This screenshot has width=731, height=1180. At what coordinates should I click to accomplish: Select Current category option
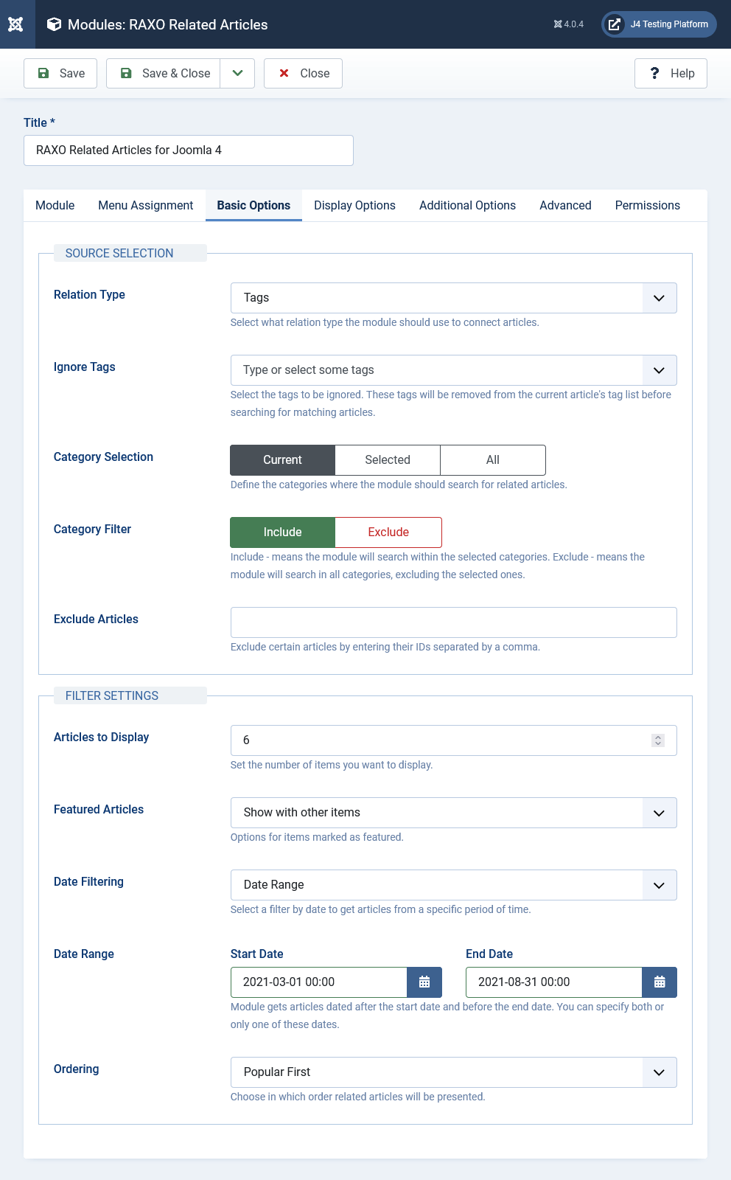coord(283,460)
